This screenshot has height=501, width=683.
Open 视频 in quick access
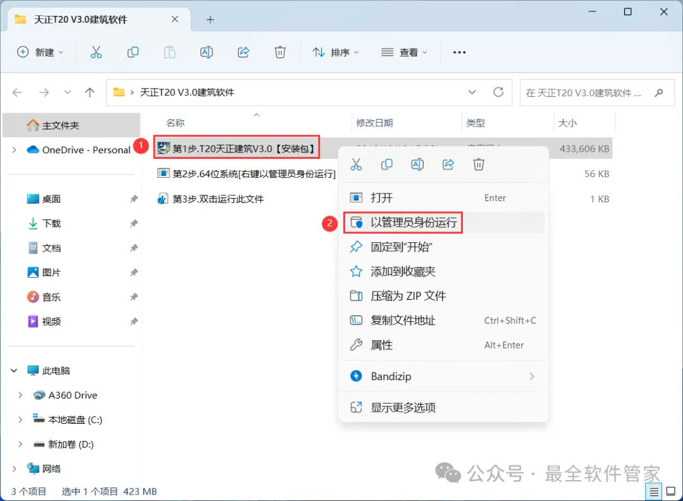coord(51,321)
